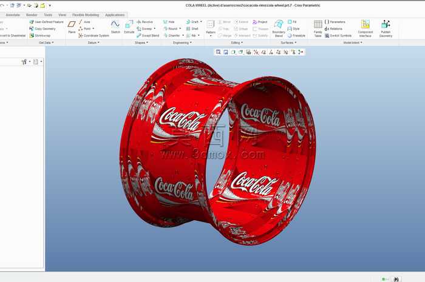Open Component Interface
This screenshot has width=425, height=282.
365,28
